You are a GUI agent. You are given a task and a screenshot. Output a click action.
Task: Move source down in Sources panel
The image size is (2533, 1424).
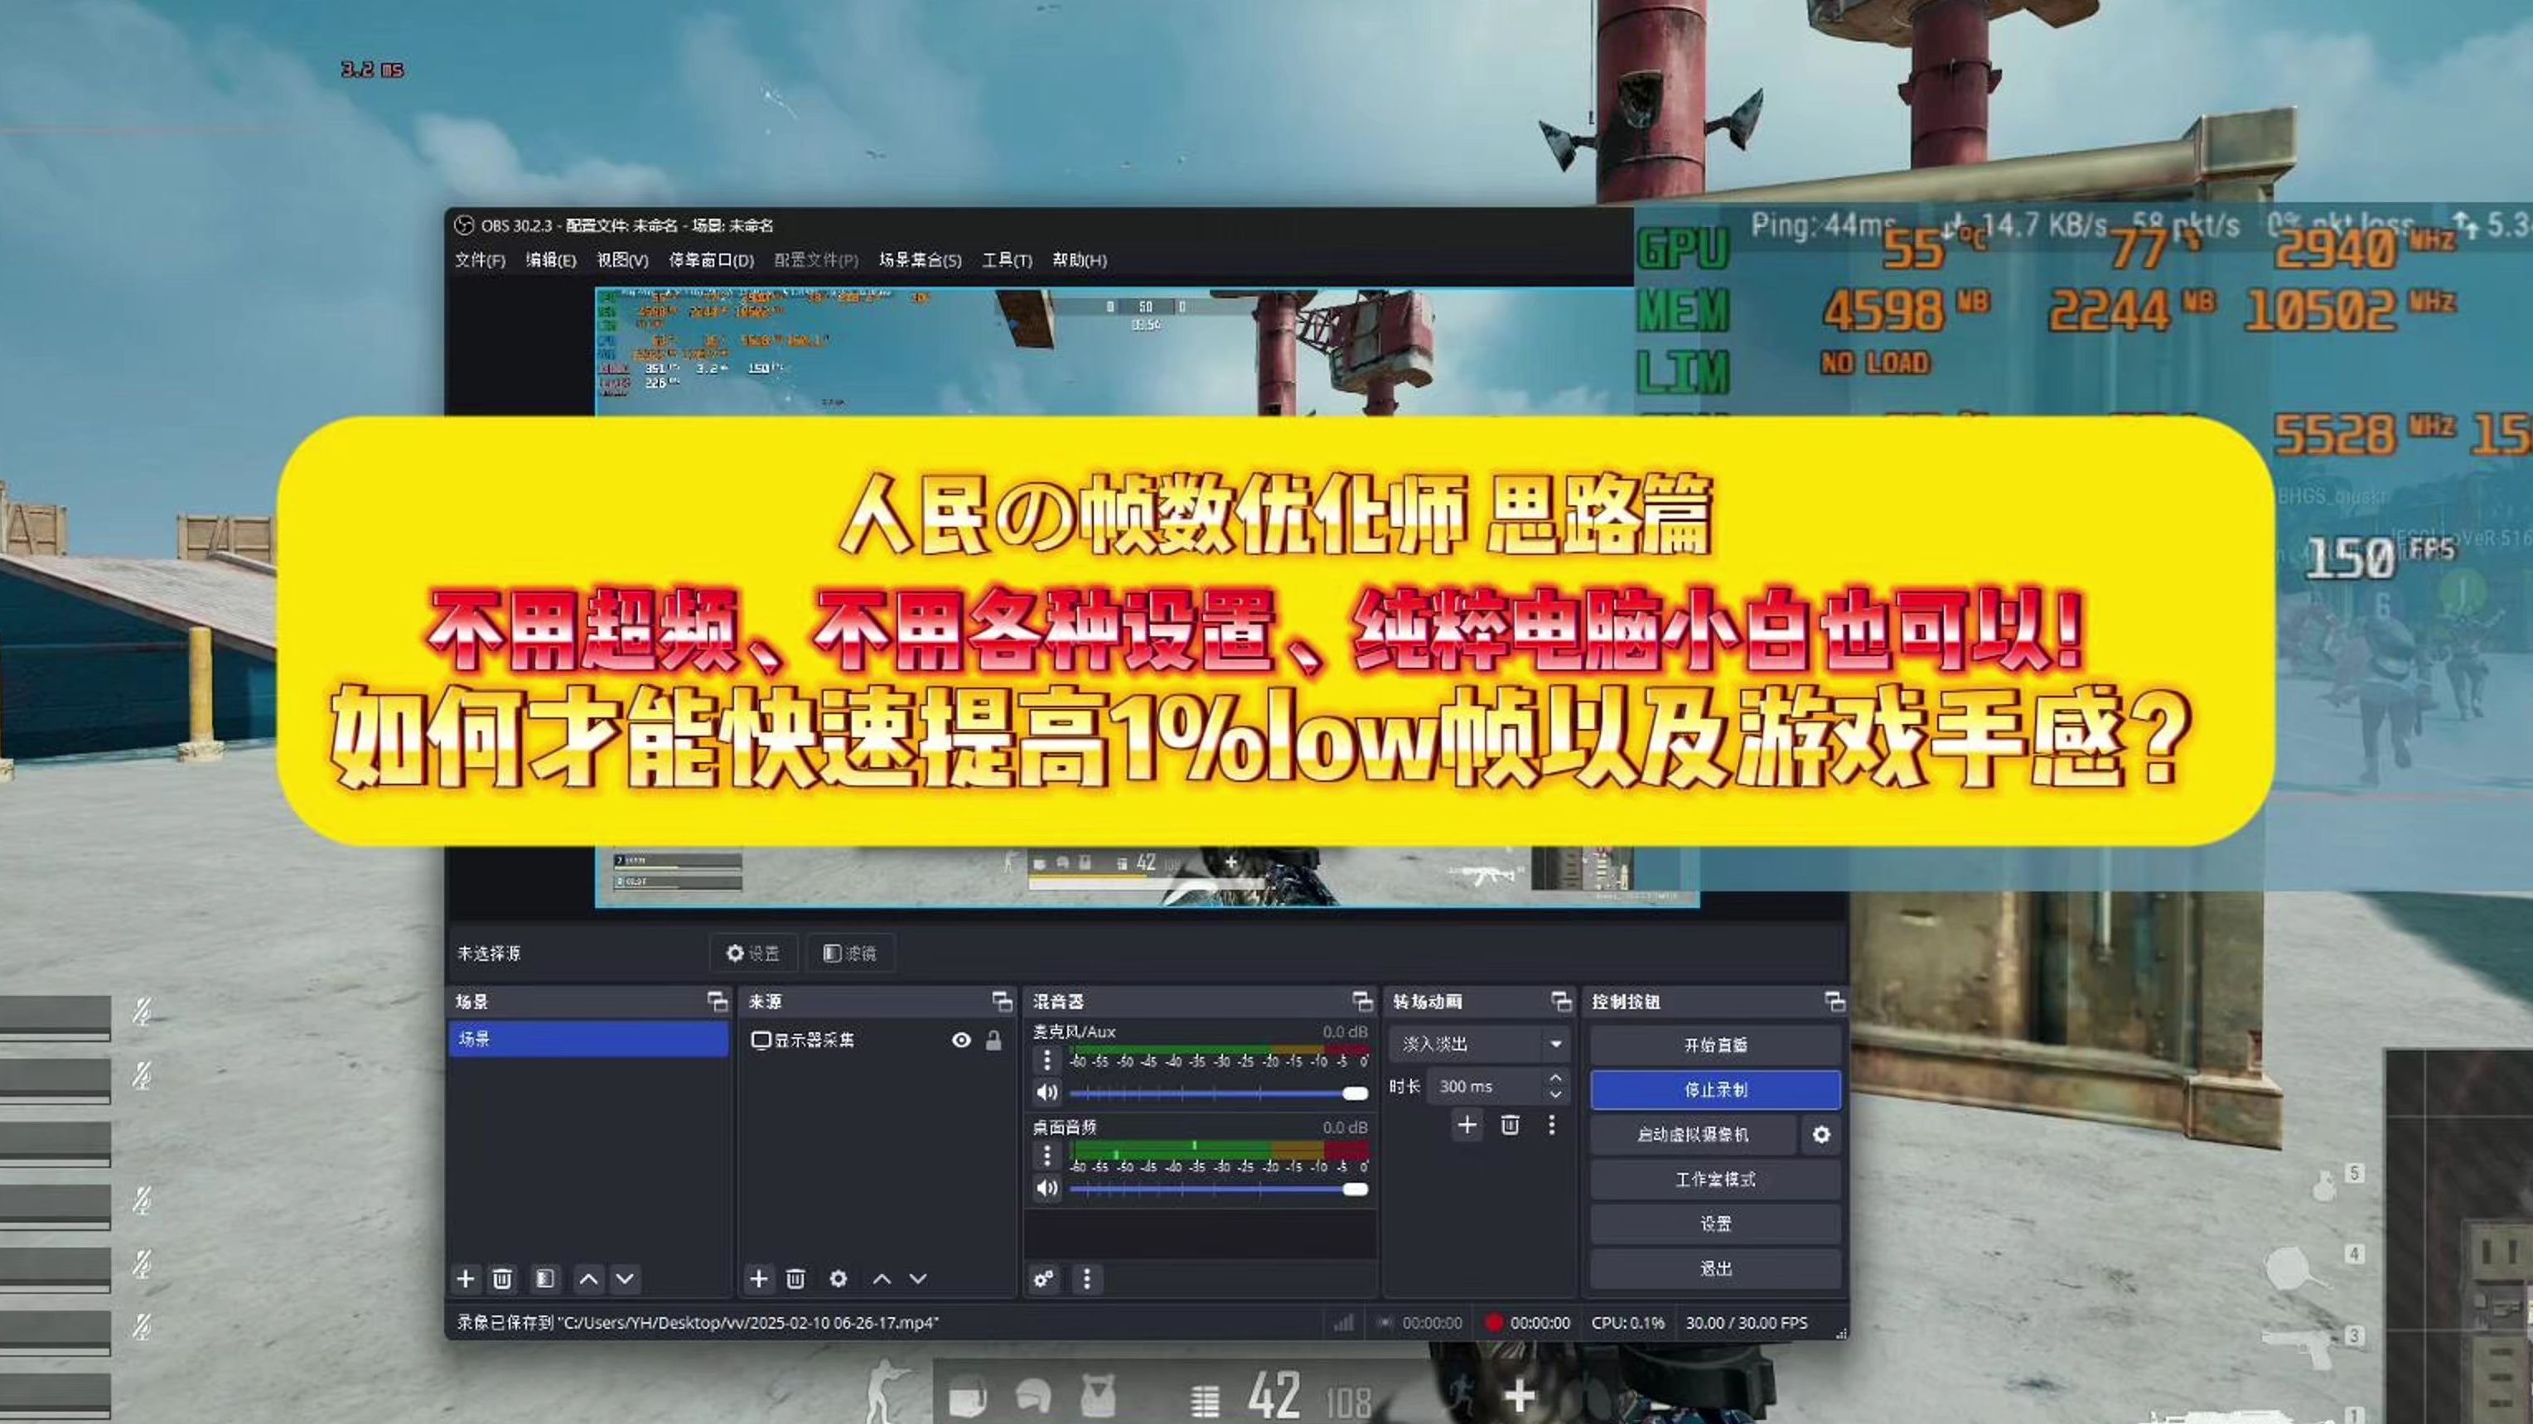[x=917, y=1278]
